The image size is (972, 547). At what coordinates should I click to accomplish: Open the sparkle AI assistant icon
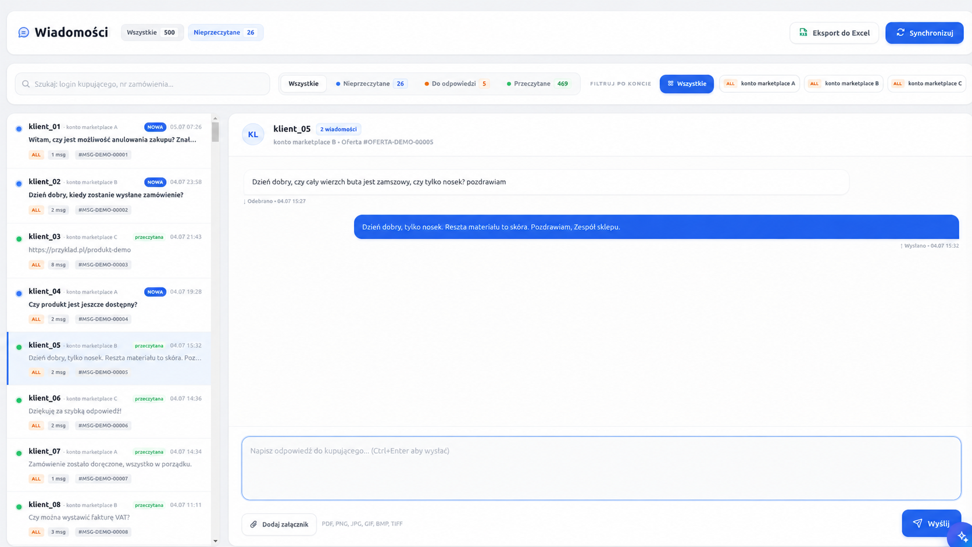coord(962,536)
